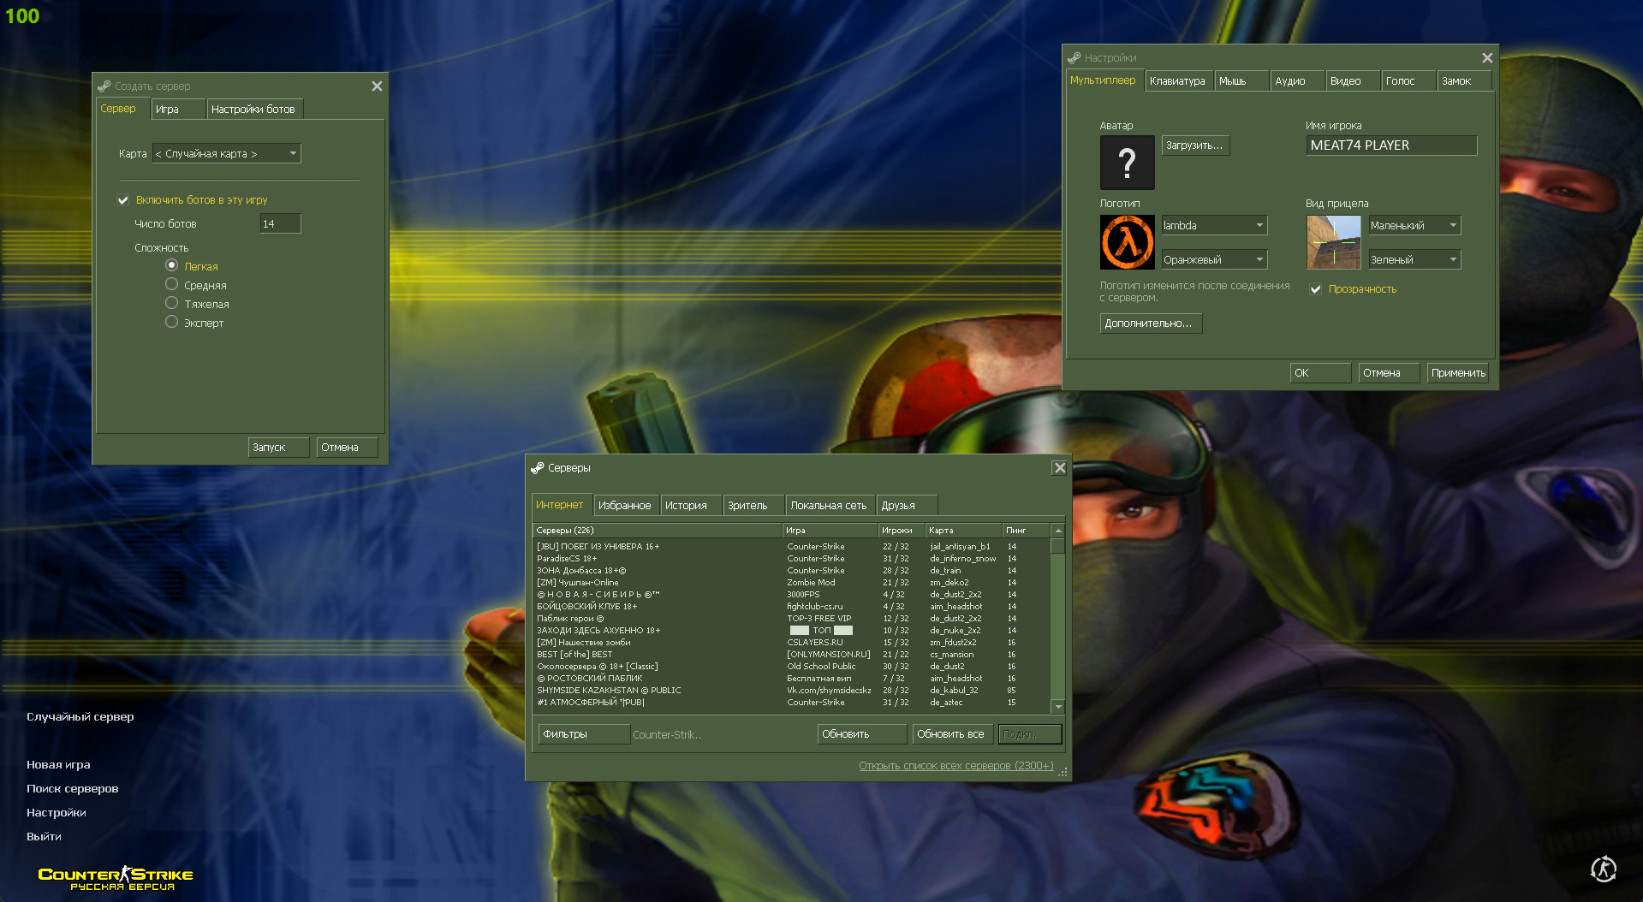
Task: Click the lambda logo preview image
Action: 1127,242
